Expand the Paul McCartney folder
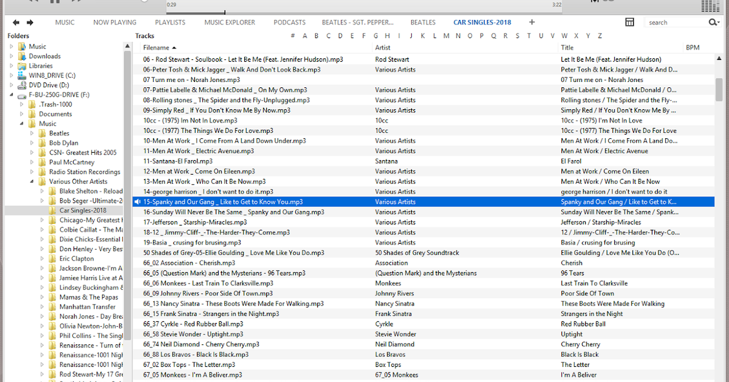This screenshot has width=729, height=382. [32, 162]
